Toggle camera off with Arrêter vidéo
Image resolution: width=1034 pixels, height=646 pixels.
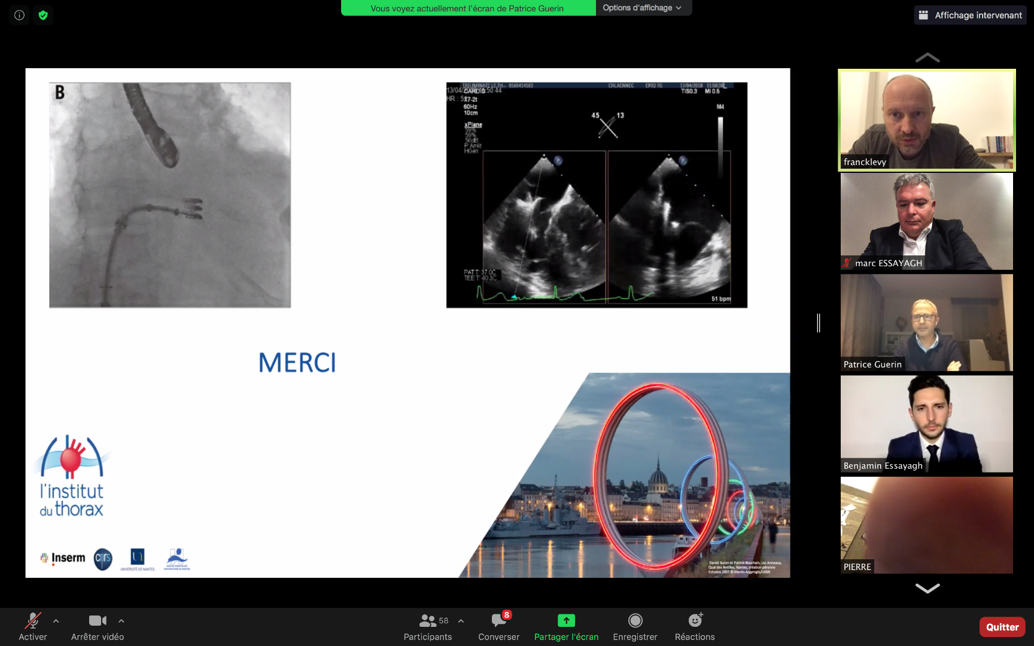click(98, 626)
